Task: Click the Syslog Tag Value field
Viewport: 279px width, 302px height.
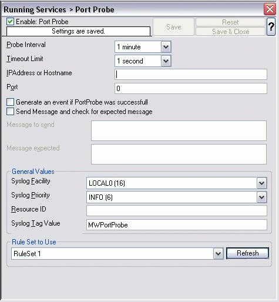Action: 177,224
